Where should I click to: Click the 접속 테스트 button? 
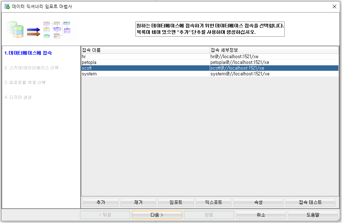[x=310, y=202]
